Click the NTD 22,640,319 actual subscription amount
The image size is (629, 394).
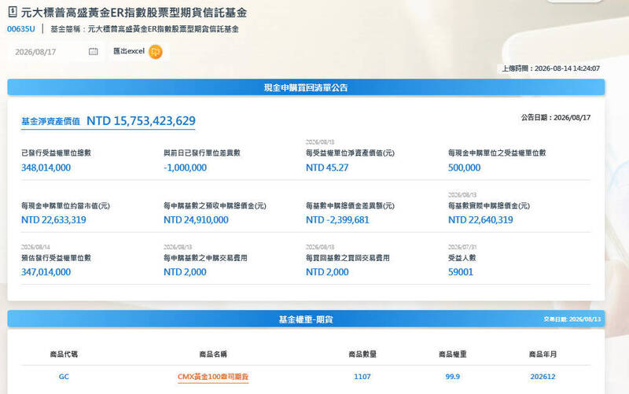(x=480, y=220)
